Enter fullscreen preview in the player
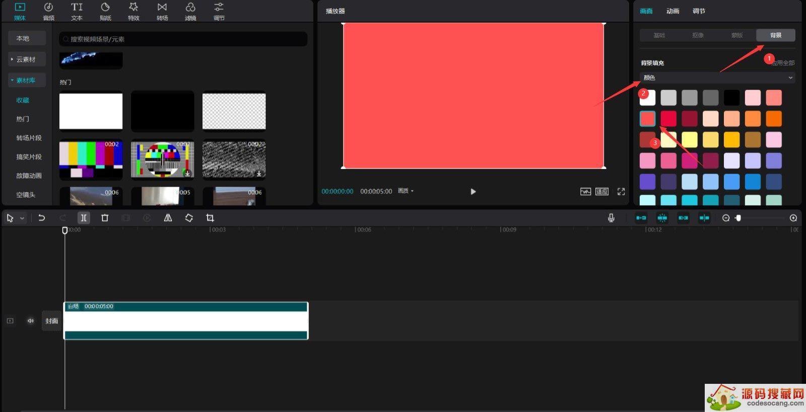The width and height of the screenshot is (806, 412). pos(621,192)
